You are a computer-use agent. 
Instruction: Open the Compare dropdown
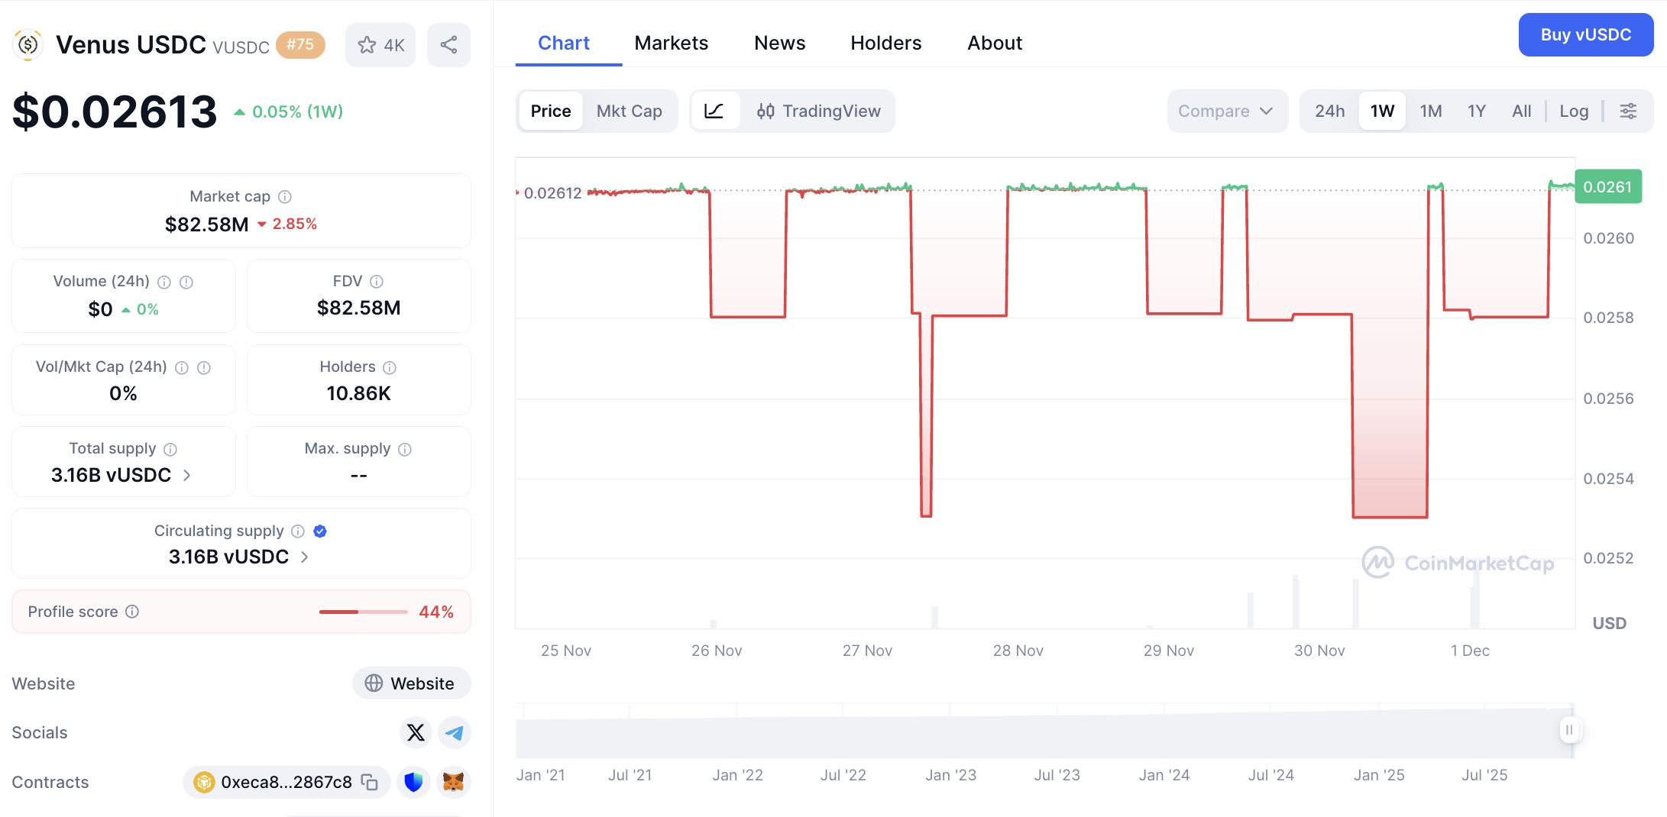pos(1225,111)
